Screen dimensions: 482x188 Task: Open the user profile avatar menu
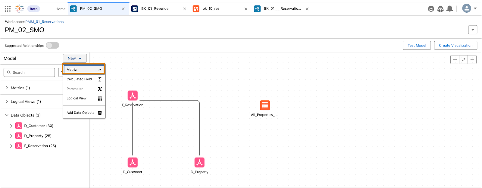tap(467, 8)
